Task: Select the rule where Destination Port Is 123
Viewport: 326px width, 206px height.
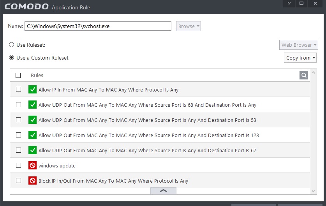Action: tap(149, 136)
